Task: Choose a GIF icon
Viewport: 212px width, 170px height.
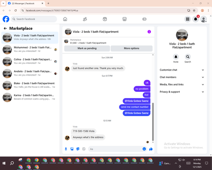Action: pyautogui.click(x=84, y=149)
